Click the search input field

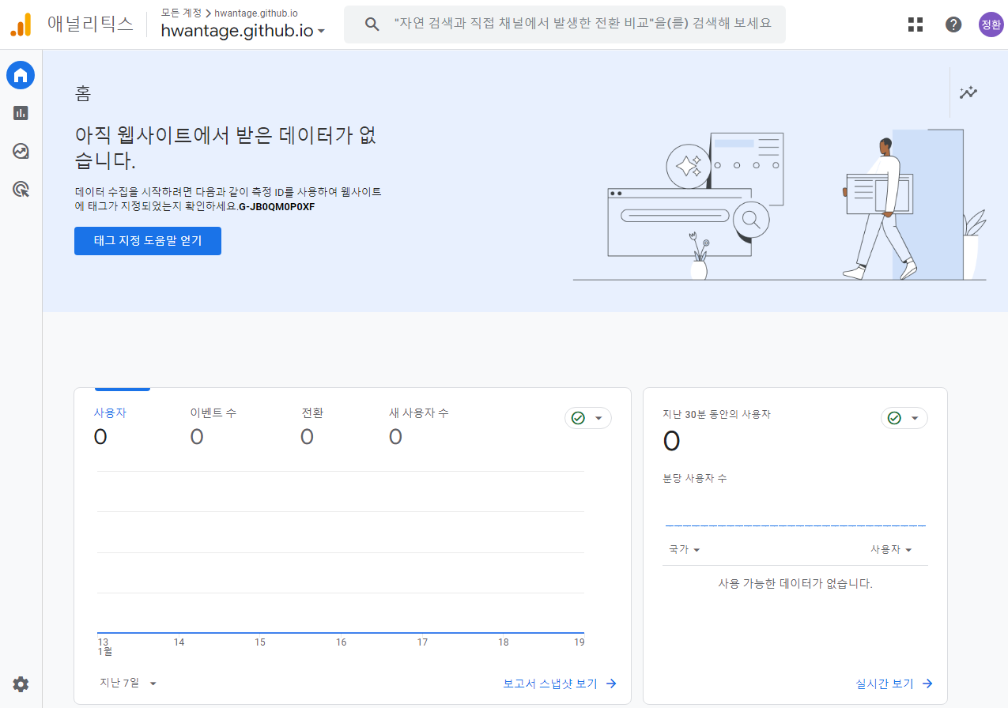pyautogui.click(x=581, y=24)
